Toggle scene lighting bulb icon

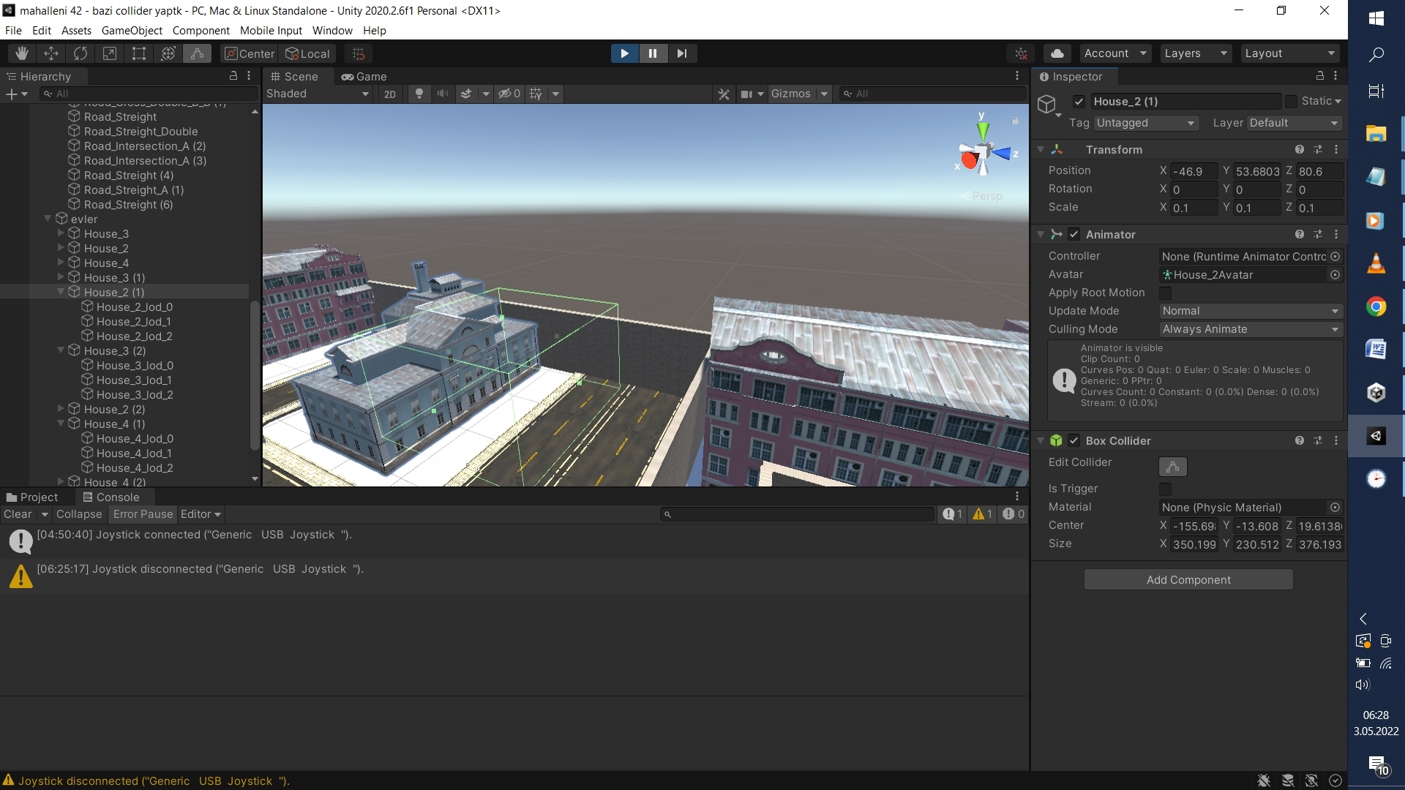[419, 94]
